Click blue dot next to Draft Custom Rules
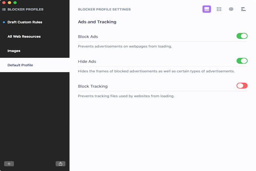 [x=4, y=22]
